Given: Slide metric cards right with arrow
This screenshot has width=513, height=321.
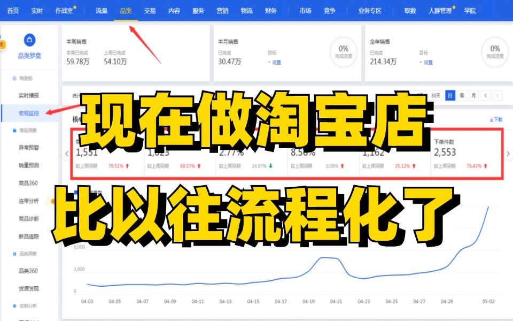Looking at the screenshot, I should pos(508,154).
